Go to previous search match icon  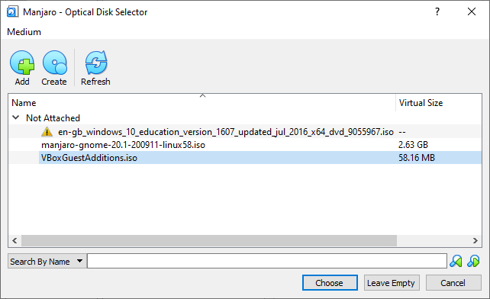456,261
